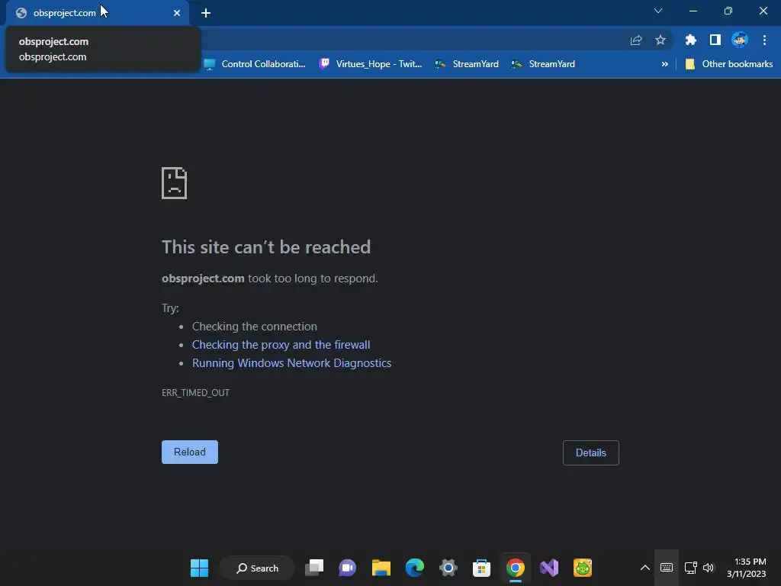This screenshot has width=781, height=586.
Task: Open Microsoft Store from taskbar
Action: (481, 568)
